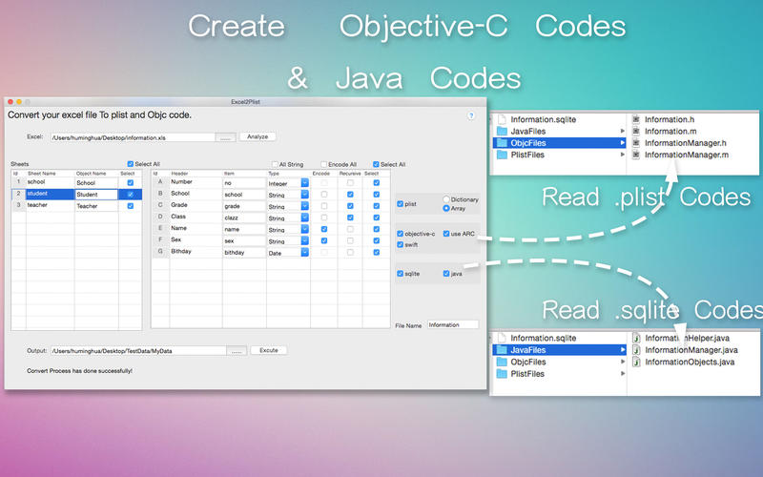The image size is (763, 477).
Task: Click InformationManager.m file icon
Action: coord(635,155)
